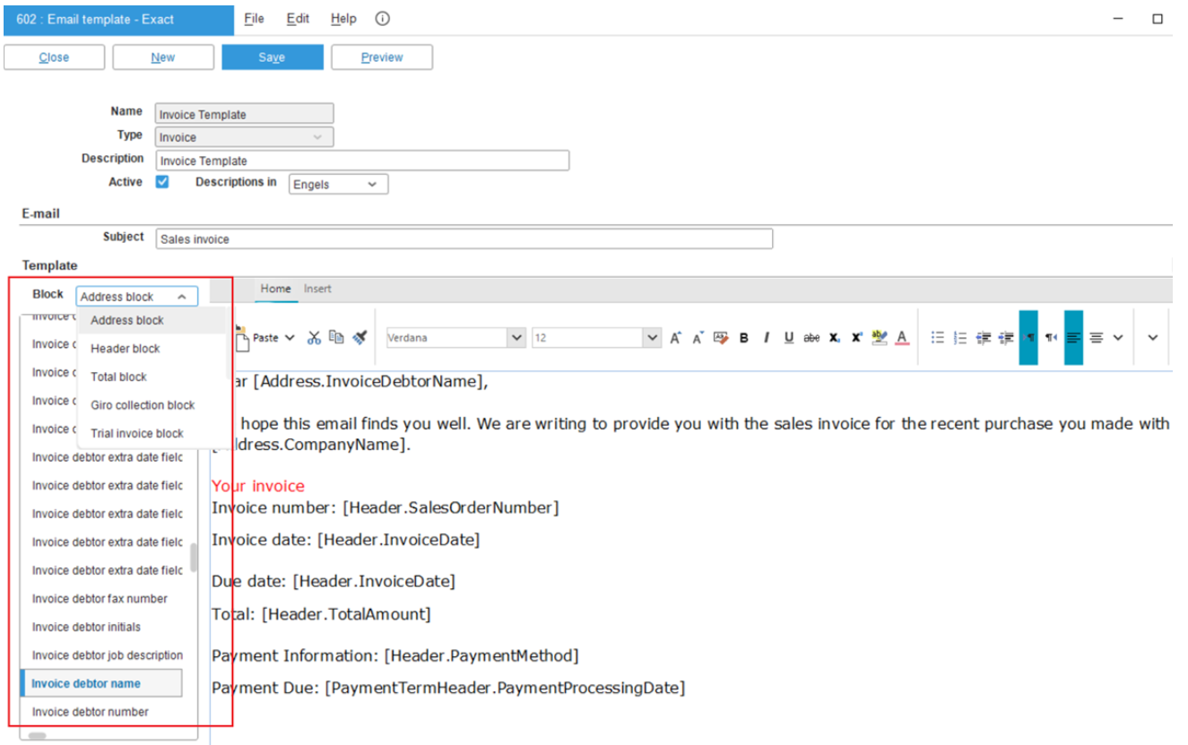This screenshot has height=745, width=1188.
Task: Open the font size 12 dropdown
Action: coord(652,338)
